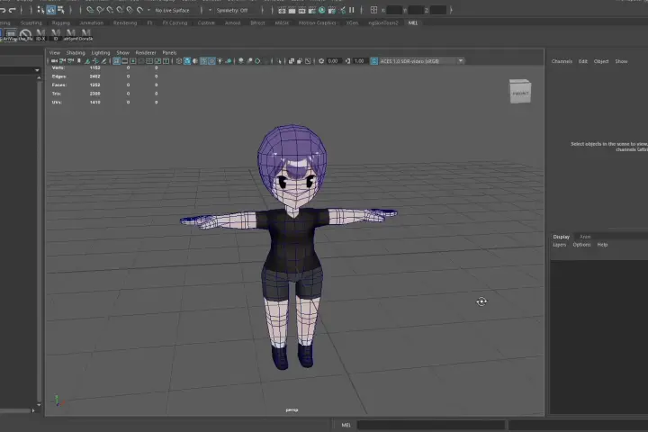Click the Use_Ra shelf icon
648x432 pixels.
click(x=25, y=35)
